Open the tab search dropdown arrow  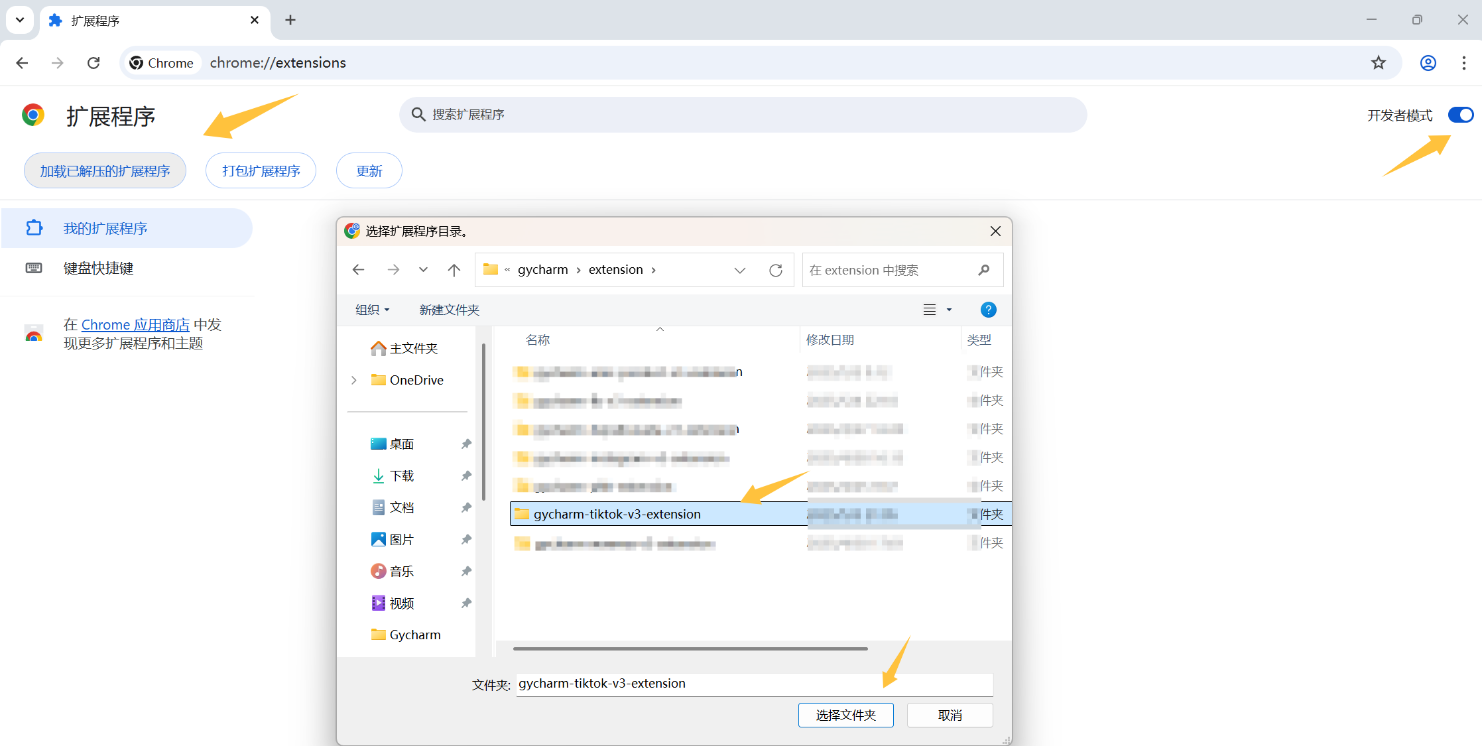[x=20, y=20]
